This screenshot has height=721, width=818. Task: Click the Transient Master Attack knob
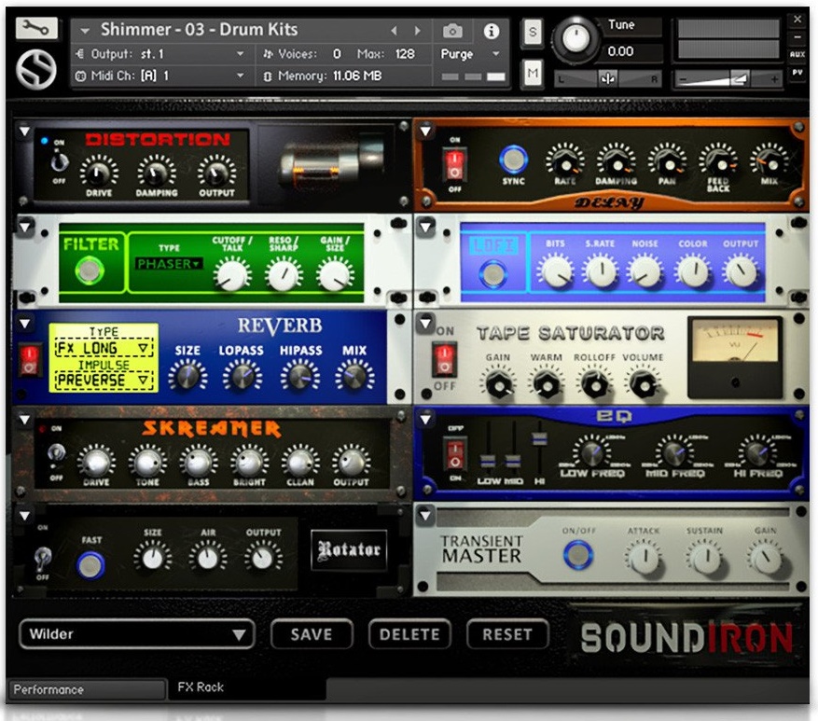click(645, 557)
